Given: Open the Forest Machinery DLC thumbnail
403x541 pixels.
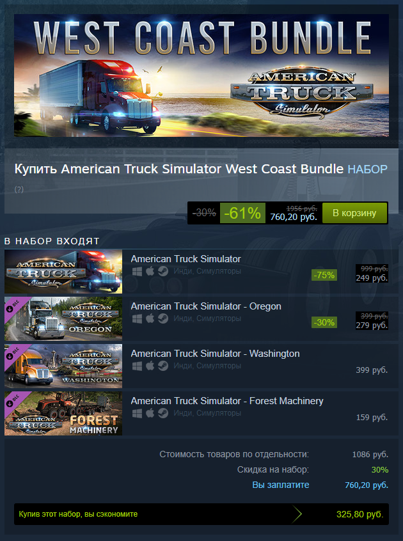Looking at the screenshot, I should tap(63, 413).
